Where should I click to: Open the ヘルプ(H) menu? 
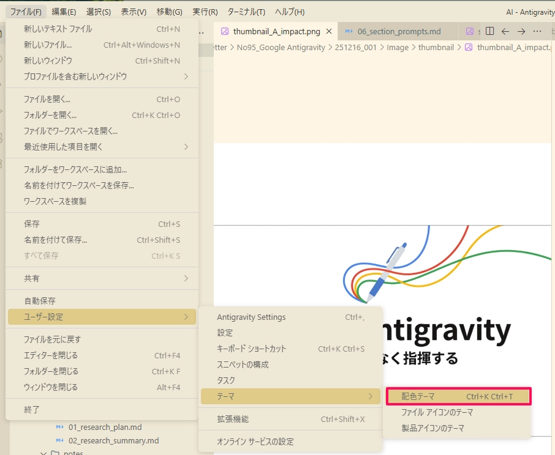tap(290, 12)
